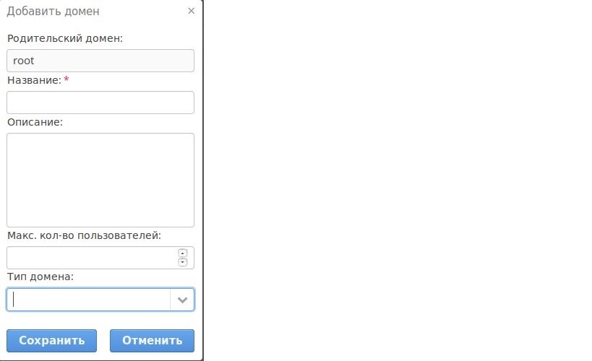592x361 pixels.
Task: Click the Название: field label
Action: coord(34,80)
